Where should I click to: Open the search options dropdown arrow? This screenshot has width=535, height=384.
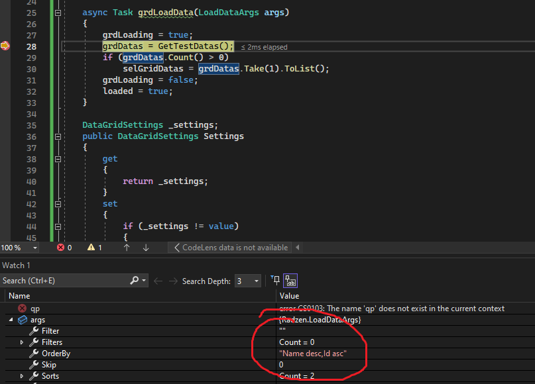[x=144, y=281]
